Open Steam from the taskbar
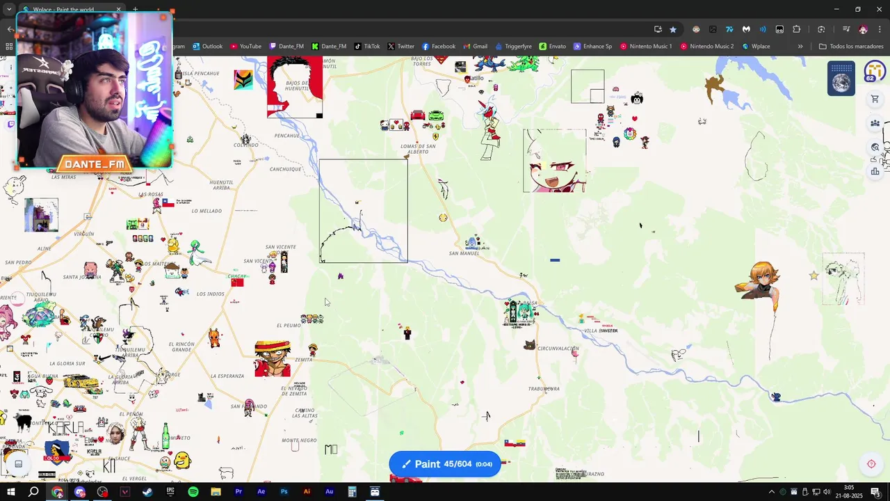This screenshot has width=890, height=501. [147, 492]
